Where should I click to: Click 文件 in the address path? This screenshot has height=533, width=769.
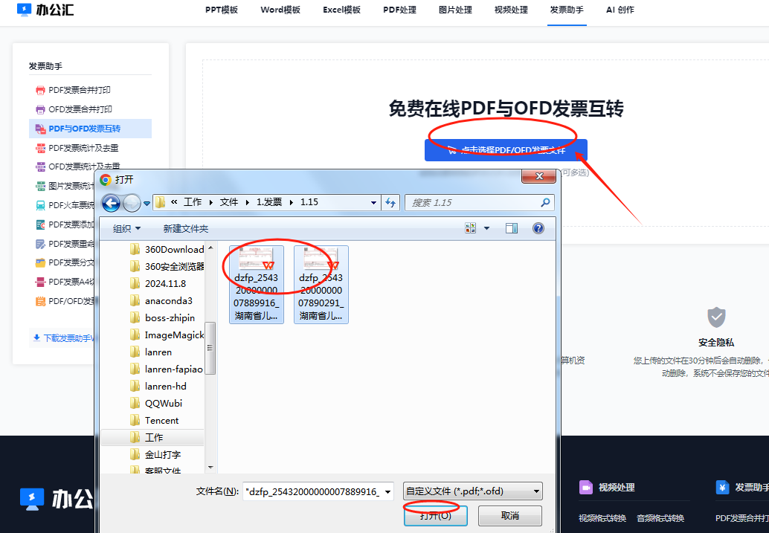(228, 202)
